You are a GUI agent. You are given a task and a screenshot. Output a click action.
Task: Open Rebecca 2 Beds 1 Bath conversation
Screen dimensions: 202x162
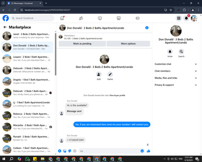point(27,115)
